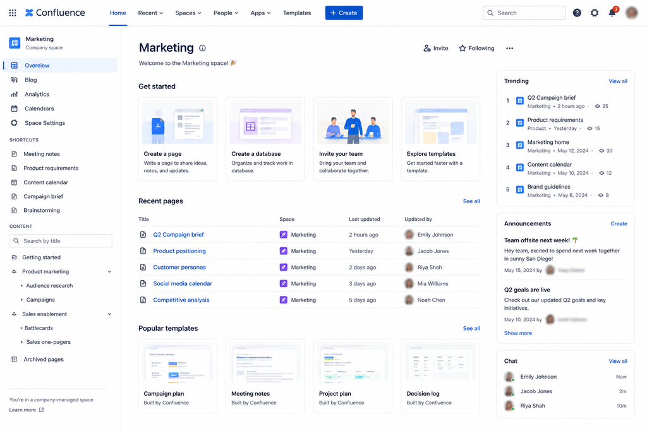Screen dimensions: 647x431
Task: Go to the Home tab
Action: tap(118, 13)
